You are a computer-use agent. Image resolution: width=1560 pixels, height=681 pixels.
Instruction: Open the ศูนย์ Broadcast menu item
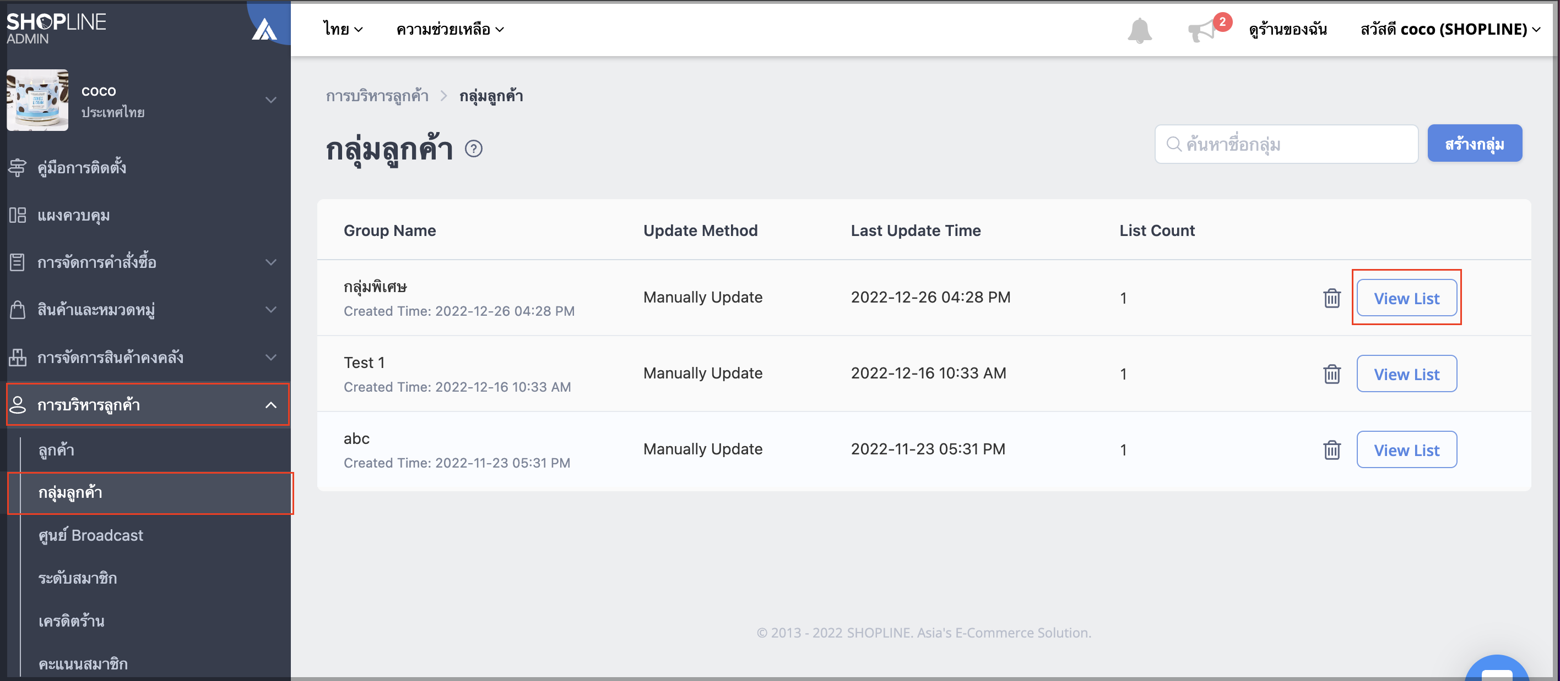coord(91,535)
